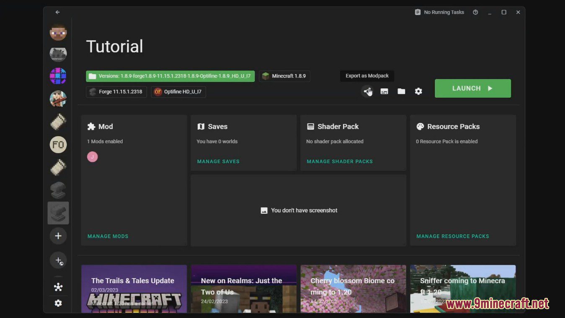Click 'No shader pack allocated' text
Screen dimensions: 565x318
[x=335, y=142]
